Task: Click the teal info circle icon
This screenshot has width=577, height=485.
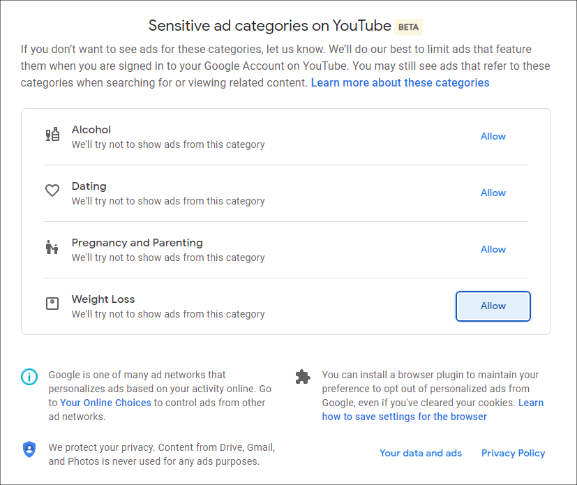Action: click(x=29, y=377)
